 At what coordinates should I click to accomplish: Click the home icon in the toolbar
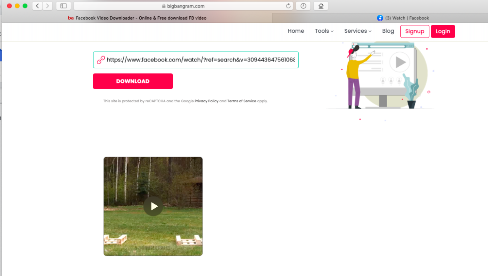320,6
